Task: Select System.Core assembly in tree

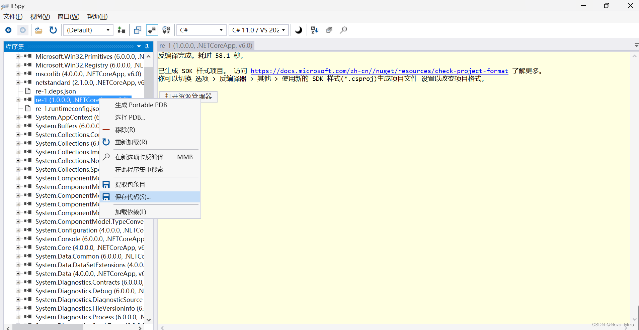Action: 90,247
